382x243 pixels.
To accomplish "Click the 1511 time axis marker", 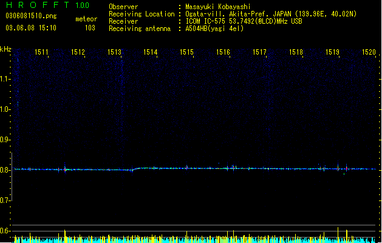I will coord(41,52).
